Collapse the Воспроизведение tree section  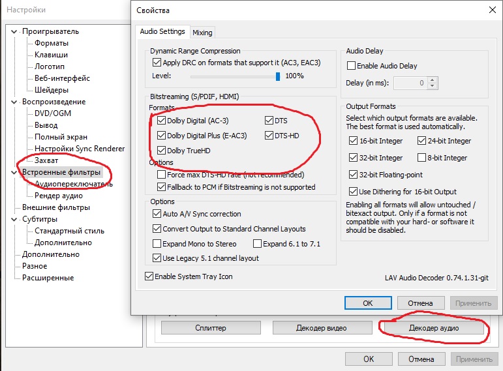(14, 102)
